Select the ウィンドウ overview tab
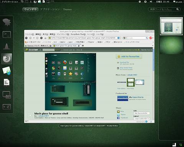Viewport: 184px width, 147px height. pos(30,9)
